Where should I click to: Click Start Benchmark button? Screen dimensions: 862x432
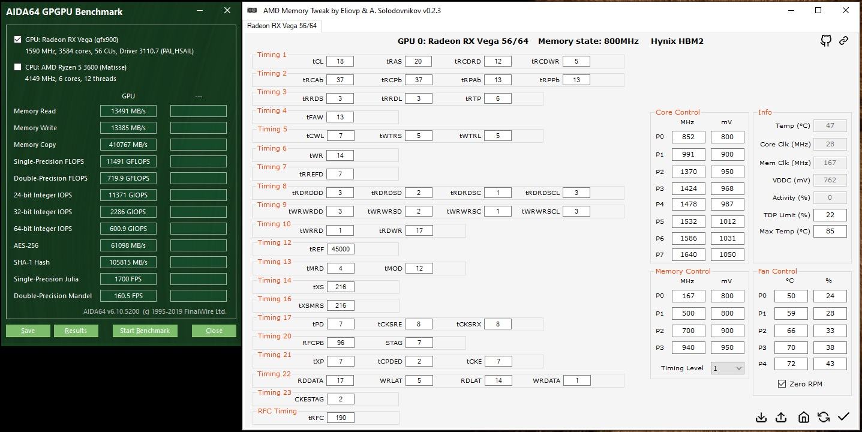coord(145,331)
